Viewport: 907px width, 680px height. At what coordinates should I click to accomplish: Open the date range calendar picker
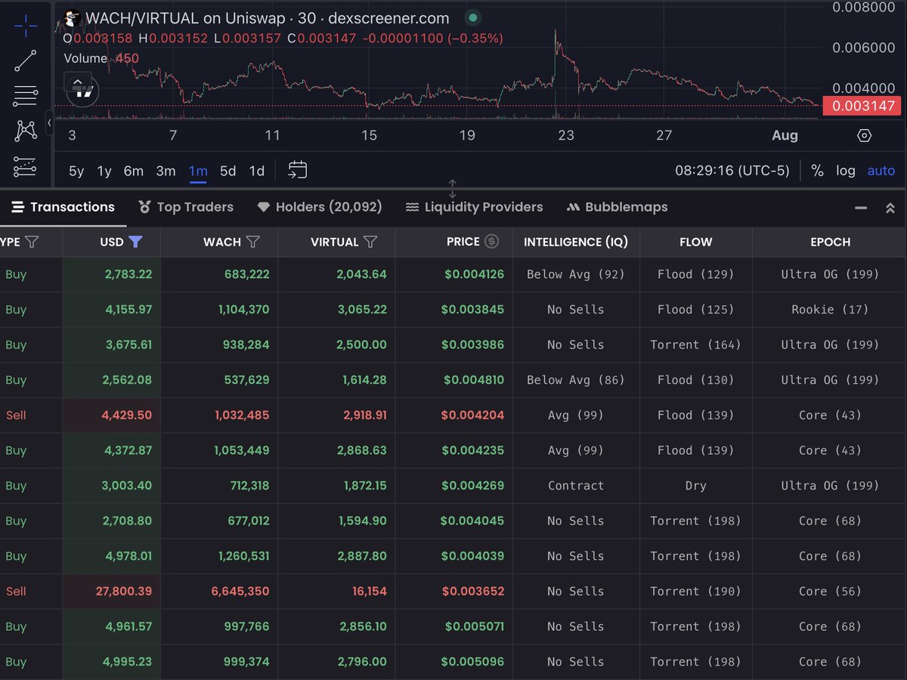click(298, 170)
